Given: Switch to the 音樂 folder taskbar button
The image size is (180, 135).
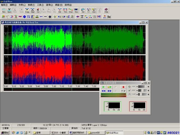Looking at the screenshot, I should [41, 133].
